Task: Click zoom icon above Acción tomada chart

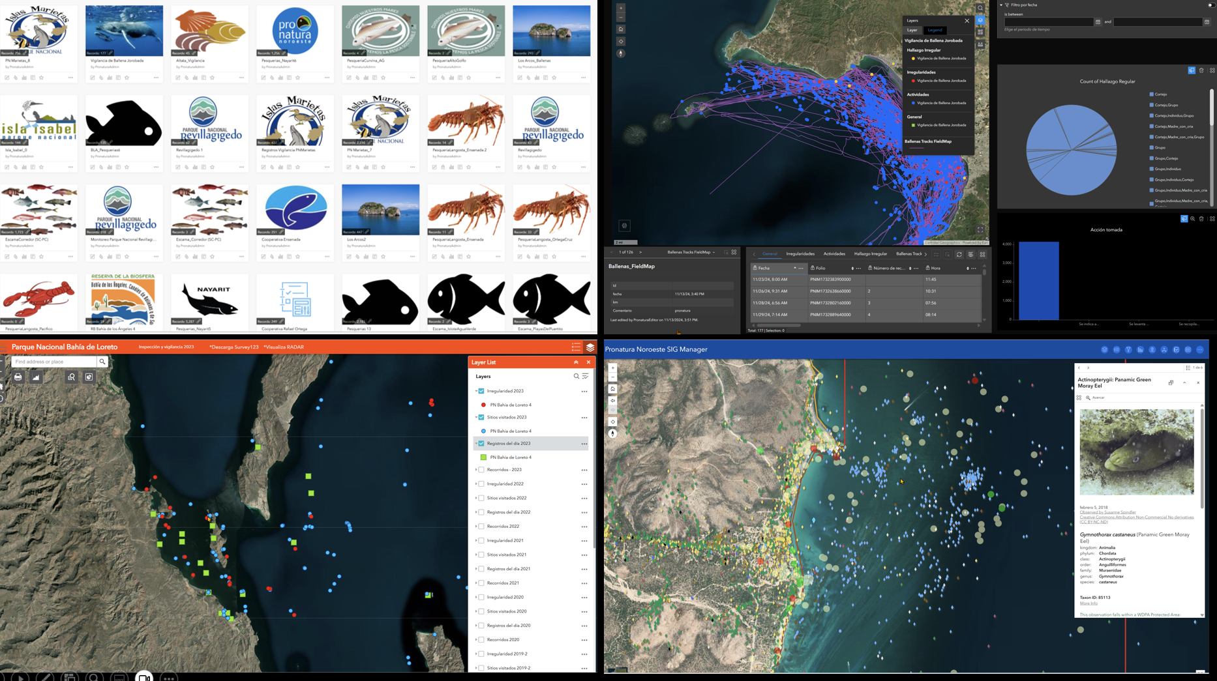Action: pyautogui.click(x=1193, y=219)
